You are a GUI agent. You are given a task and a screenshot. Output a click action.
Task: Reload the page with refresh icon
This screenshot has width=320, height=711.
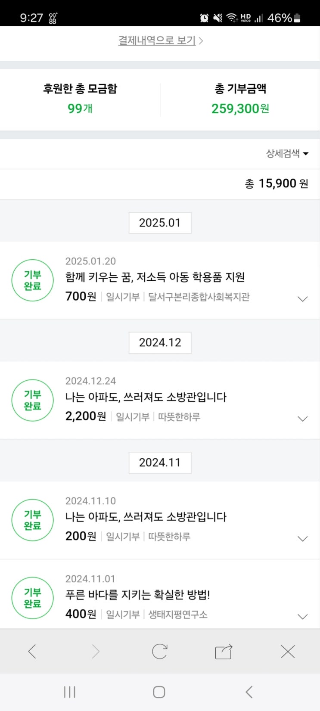click(x=159, y=651)
